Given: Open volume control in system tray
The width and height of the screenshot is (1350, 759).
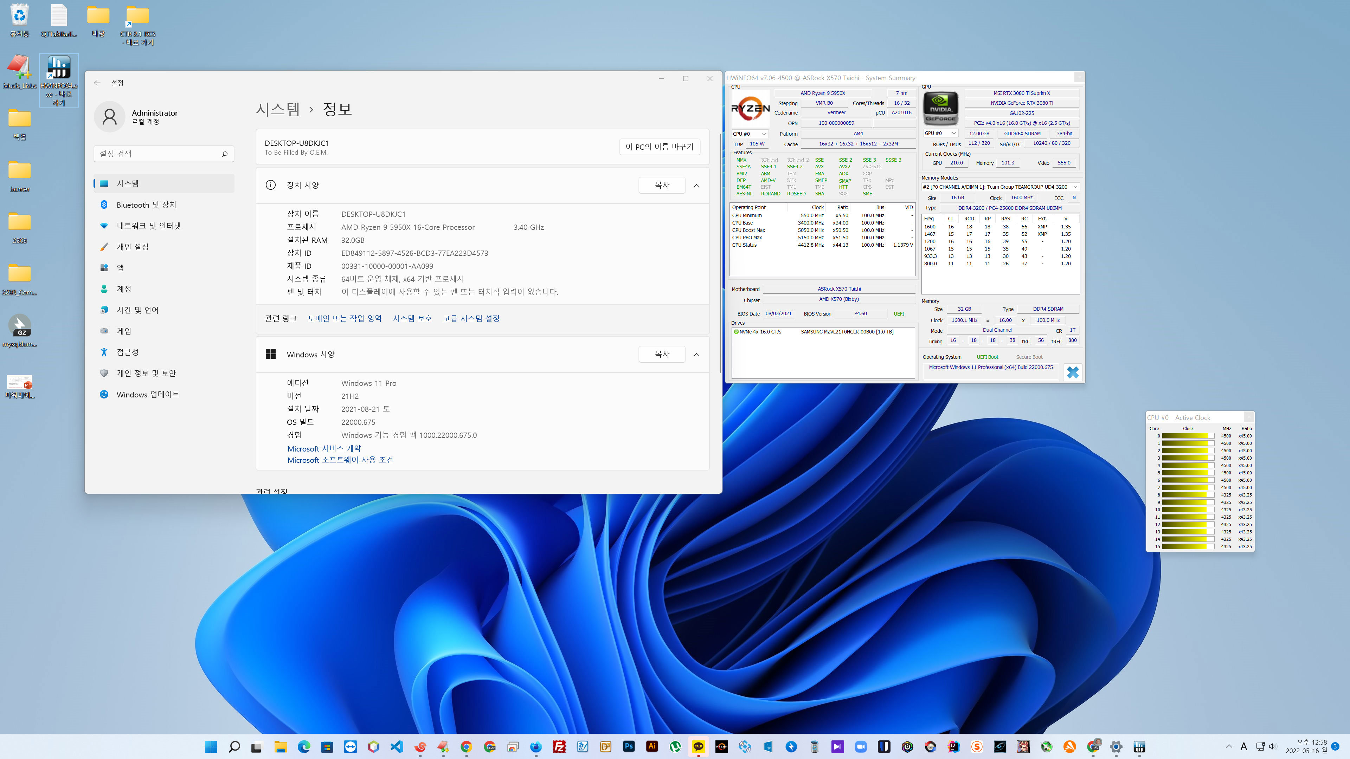Looking at the screenshot, I should pos(1272,746).
